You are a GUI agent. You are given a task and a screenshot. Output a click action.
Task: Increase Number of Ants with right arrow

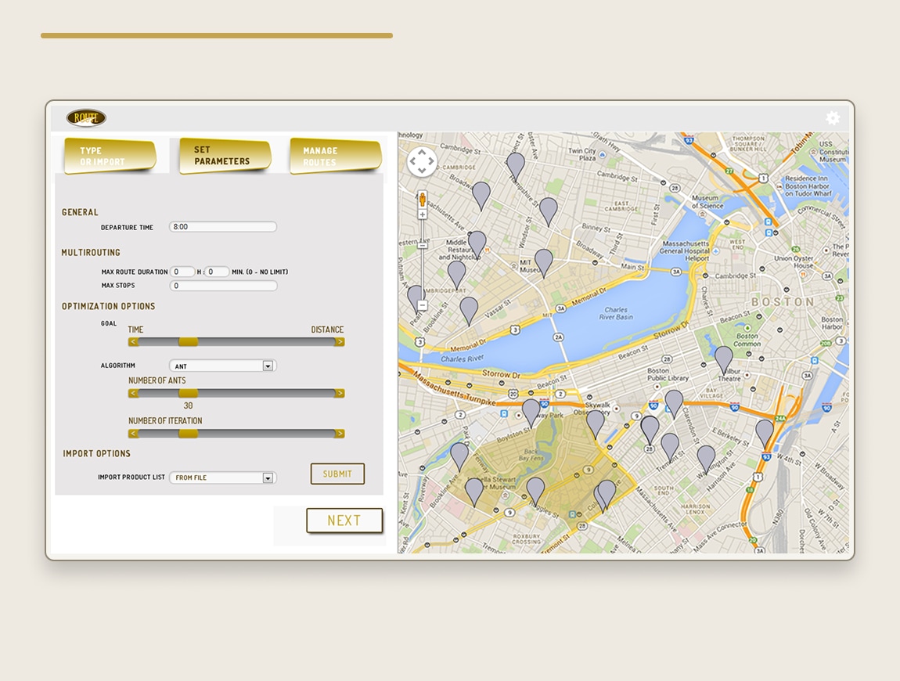pos(339,393)
